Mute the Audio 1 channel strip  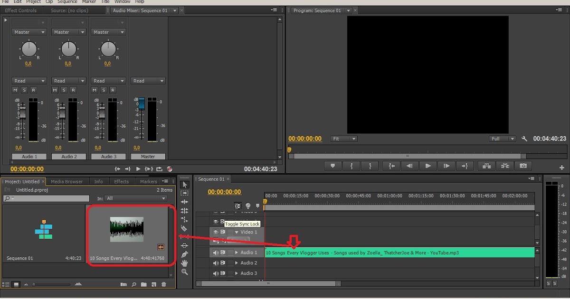click(15, 90)
